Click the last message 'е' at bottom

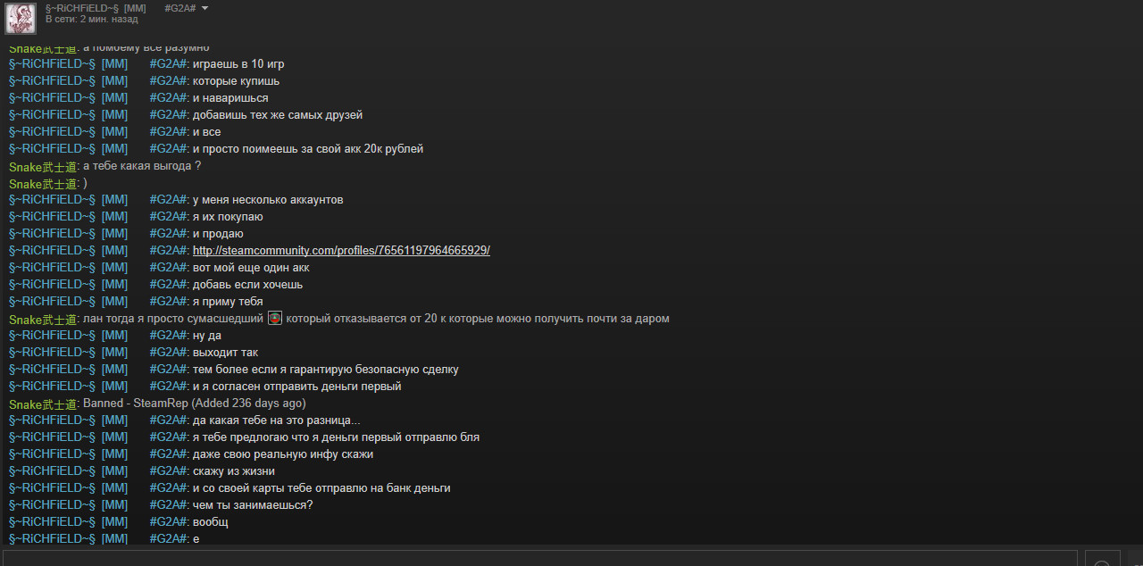click(x=196, y=539)
